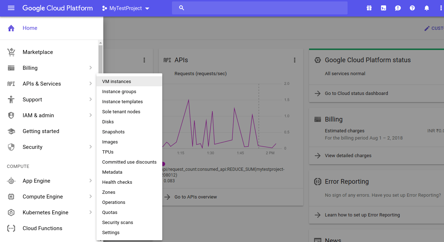Viewport: 444px width, 242px height.
Task: Click the search magnifier icon
Action: [182, 8]
